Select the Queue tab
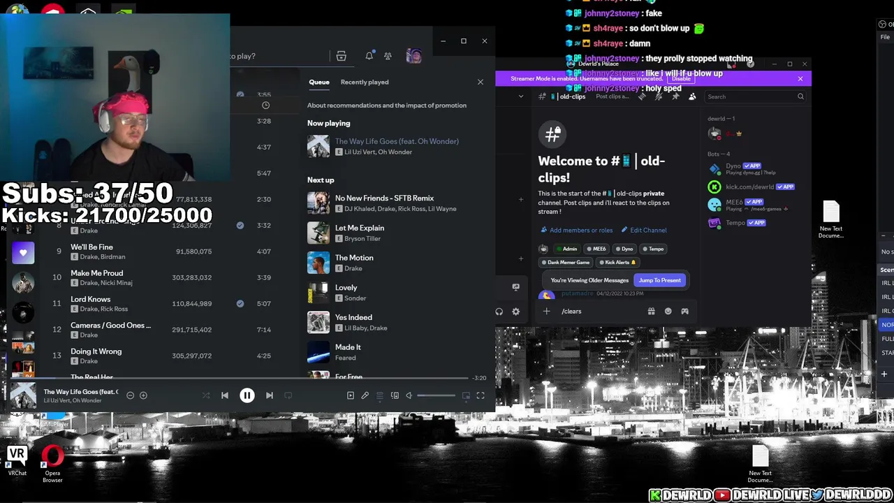The height and width of the screenshot is (503, 894). coord(319,82)
